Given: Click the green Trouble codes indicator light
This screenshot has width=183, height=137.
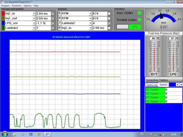Looking at the screenshot, I should pos(139,20).
